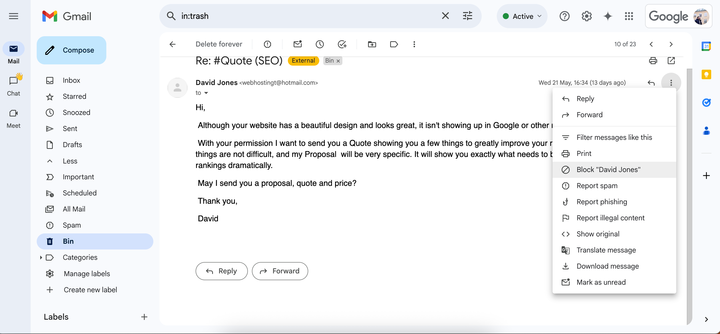Click the Reply button below the email
This screenshot has width=720, height=334.
pyautogui.click(x=221, y=271)
